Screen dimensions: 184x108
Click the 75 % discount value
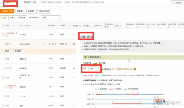pos(50,35)
